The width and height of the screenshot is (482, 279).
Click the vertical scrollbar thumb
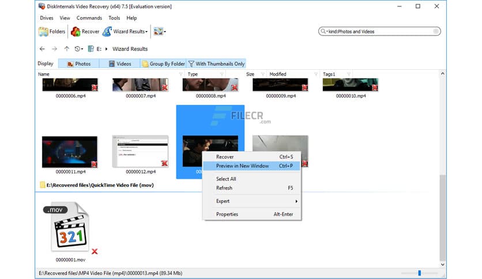coord(442,217)
